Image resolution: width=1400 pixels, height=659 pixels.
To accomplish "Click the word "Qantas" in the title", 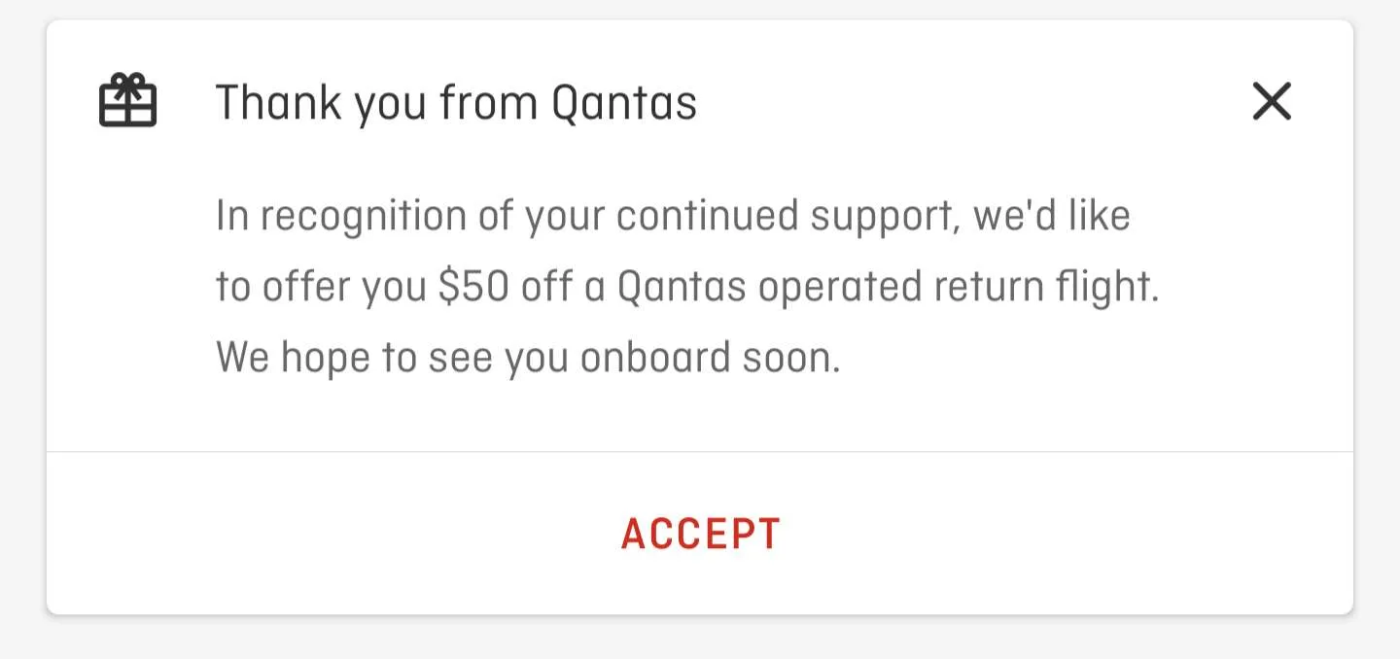I will tap(624, 102).
